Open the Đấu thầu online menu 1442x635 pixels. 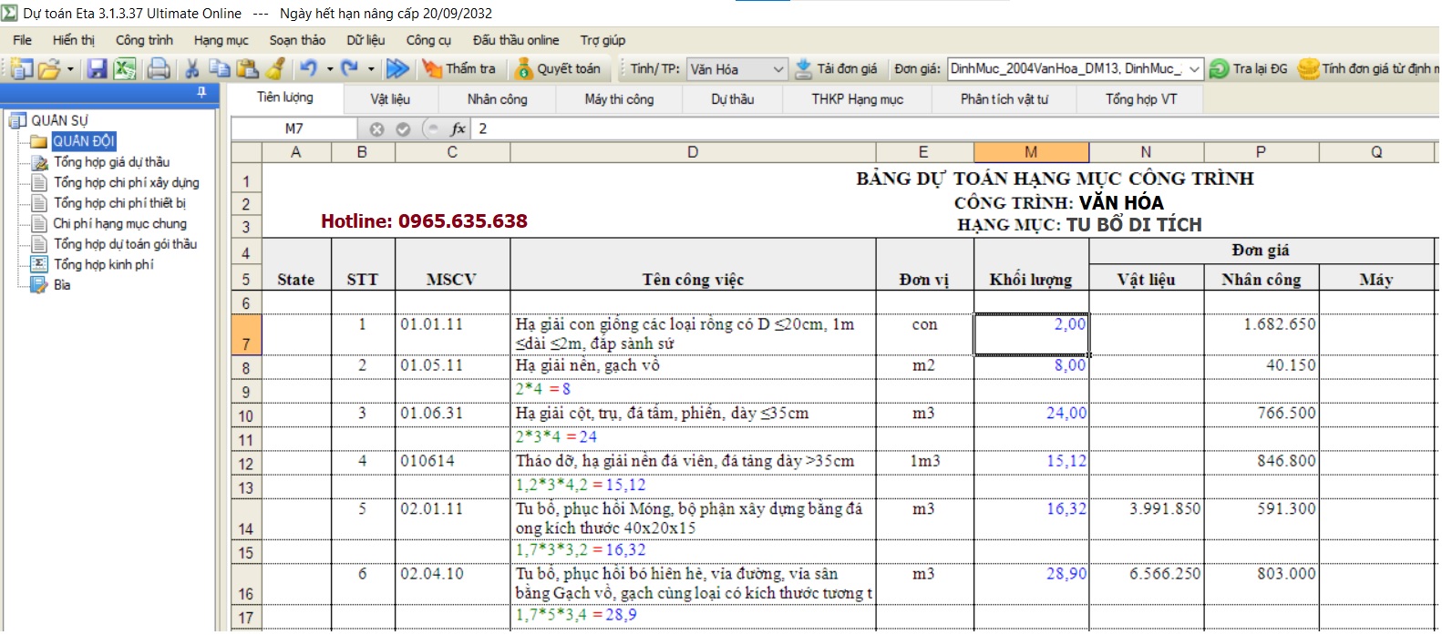click(516, 40)
